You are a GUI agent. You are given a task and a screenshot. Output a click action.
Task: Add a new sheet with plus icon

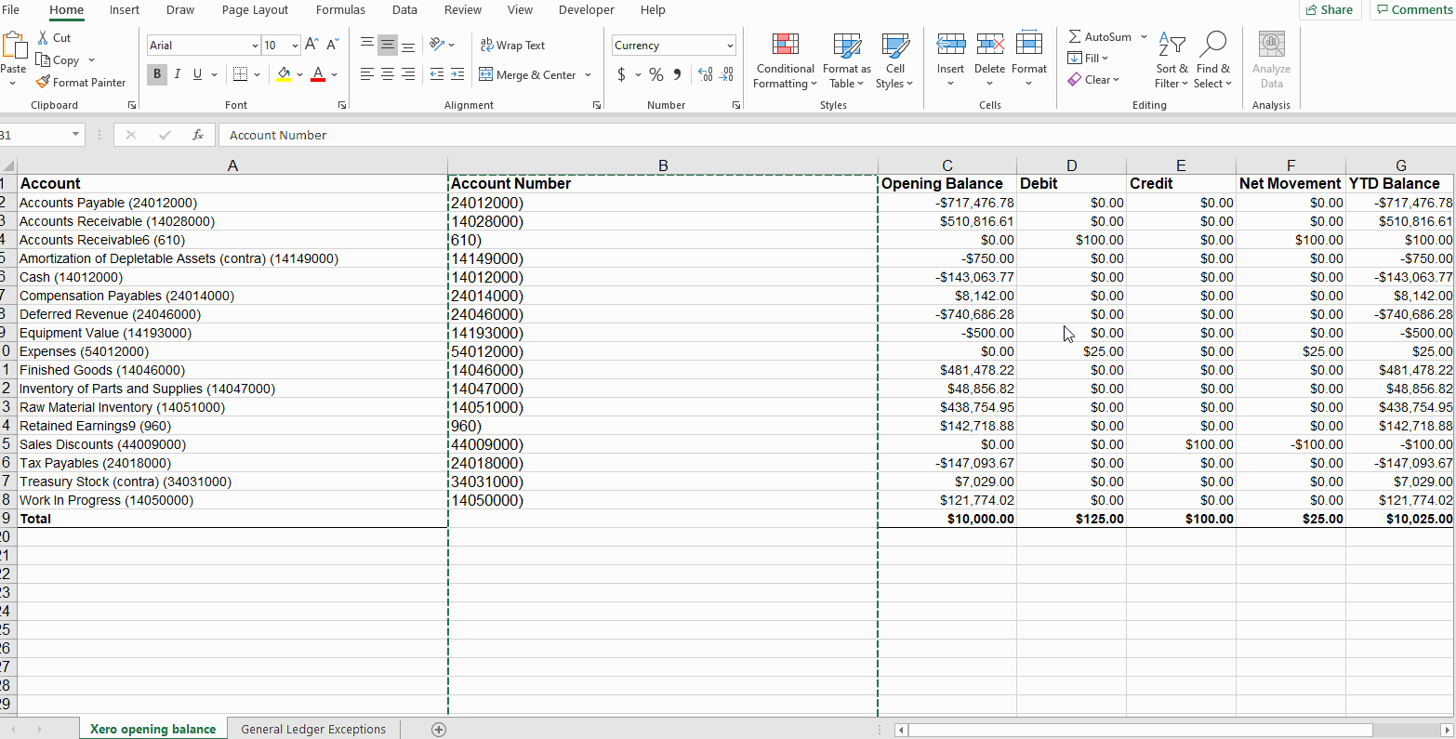click(439, 730)
